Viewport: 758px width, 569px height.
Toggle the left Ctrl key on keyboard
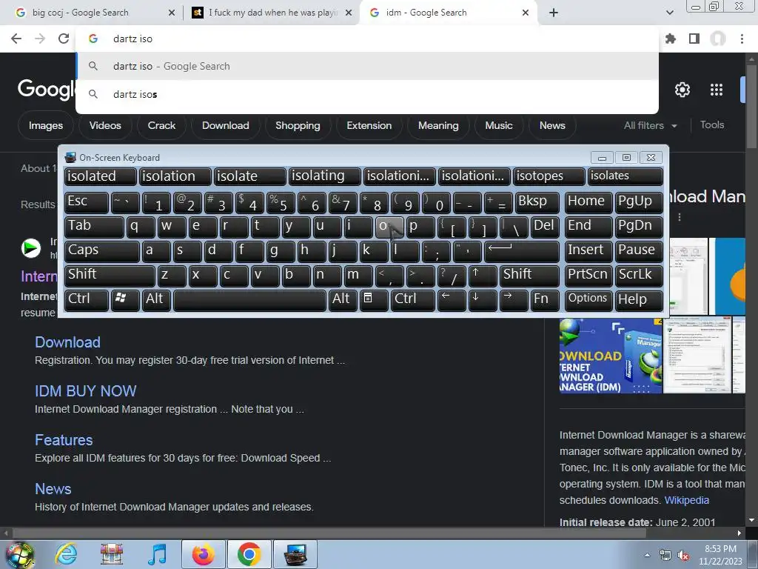(86, 300)
